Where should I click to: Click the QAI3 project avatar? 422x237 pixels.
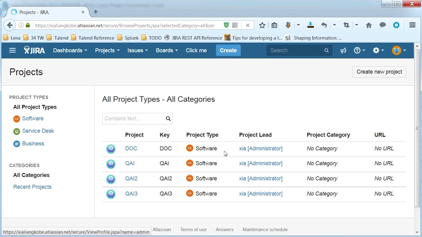[x=111, y=194]
